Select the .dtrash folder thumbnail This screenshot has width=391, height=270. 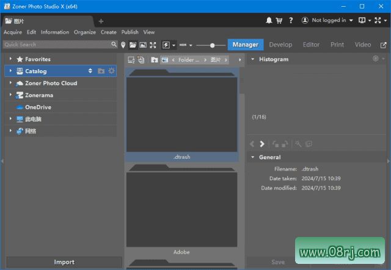coord(182,115)
